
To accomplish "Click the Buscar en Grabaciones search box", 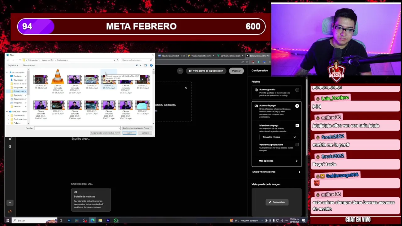I will tap(137, 60).
